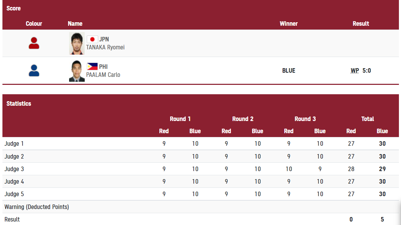The image size is (401, 225).
Task: Click the Round 3 column heading
Action: (x=305, y=119)
